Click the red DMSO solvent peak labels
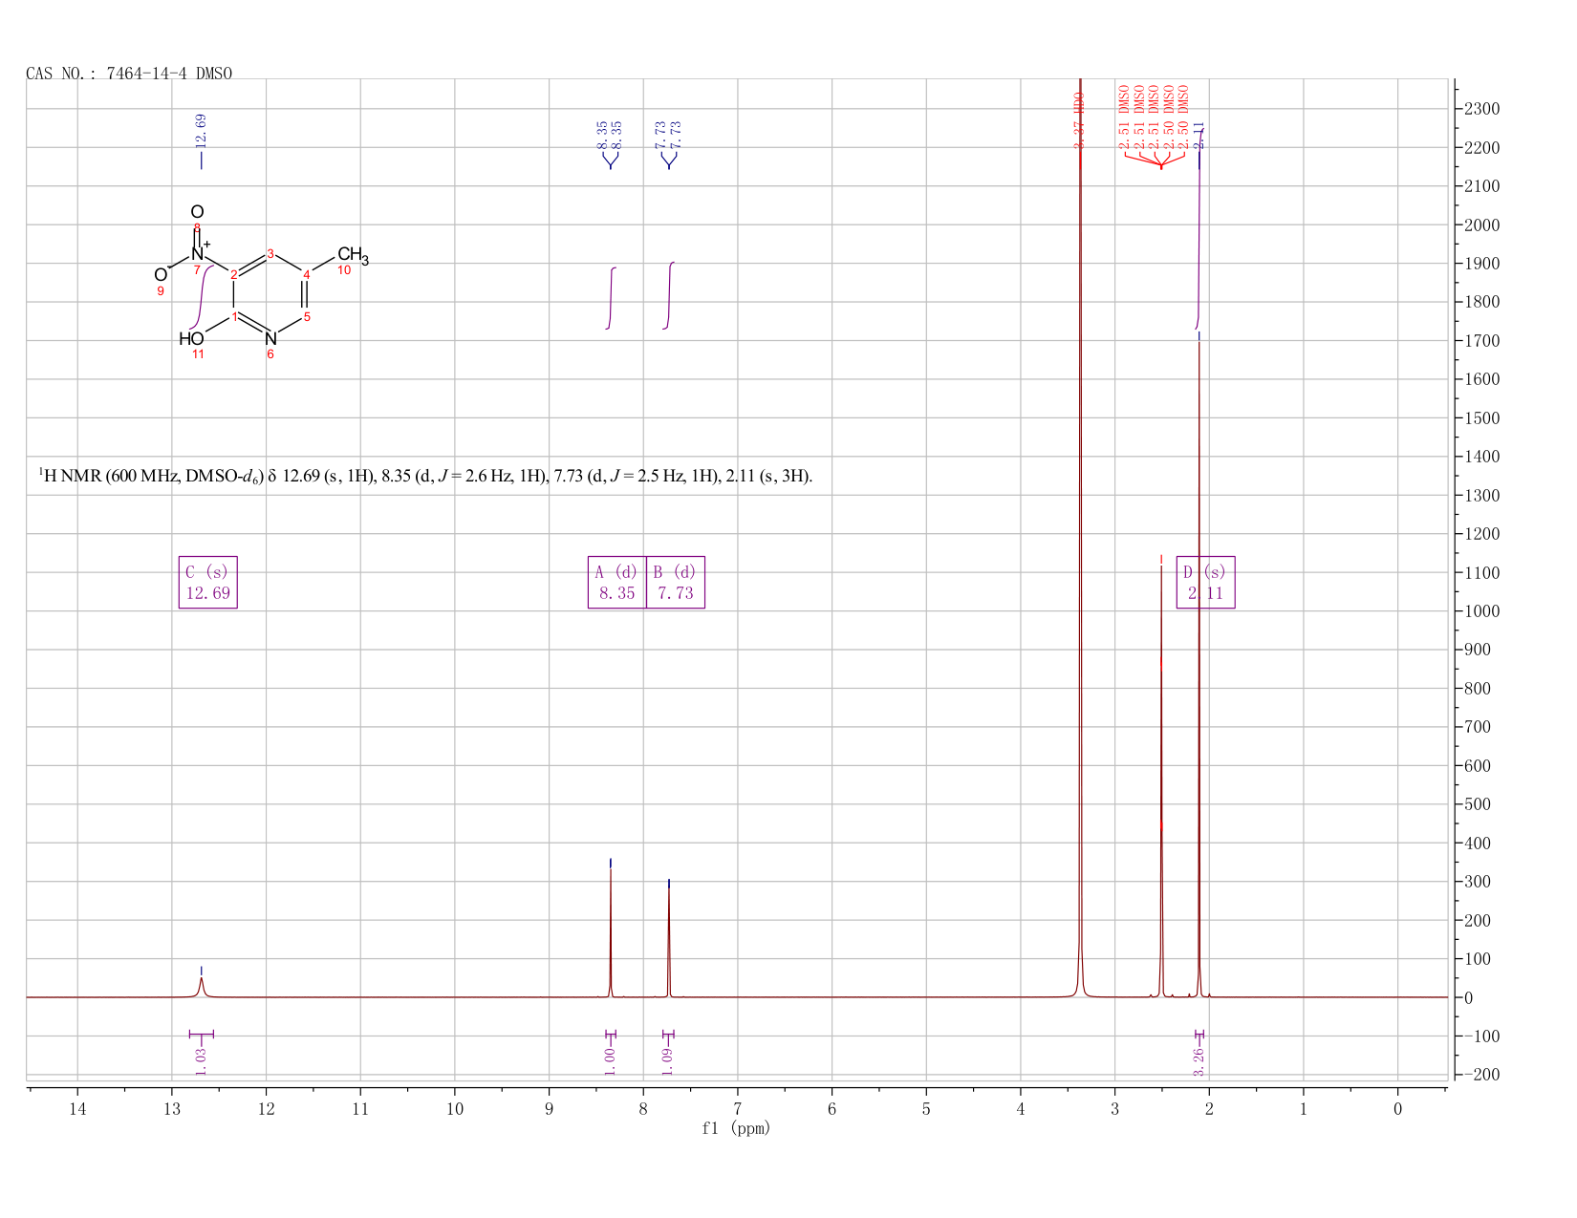The height and width of the screenshot is (1218, 1577). (x=1154, y=117)
